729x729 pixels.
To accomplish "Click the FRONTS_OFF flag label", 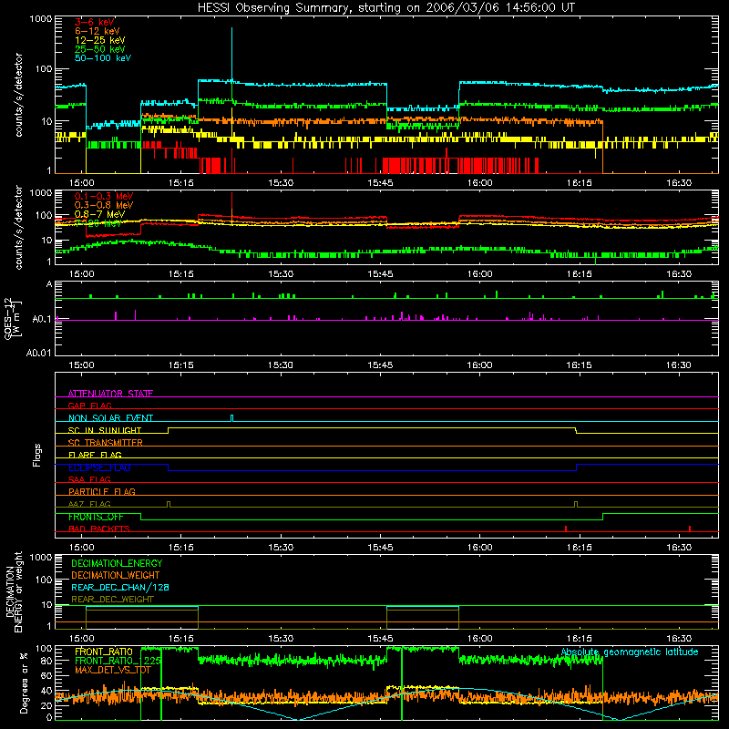I will point(96,517).
